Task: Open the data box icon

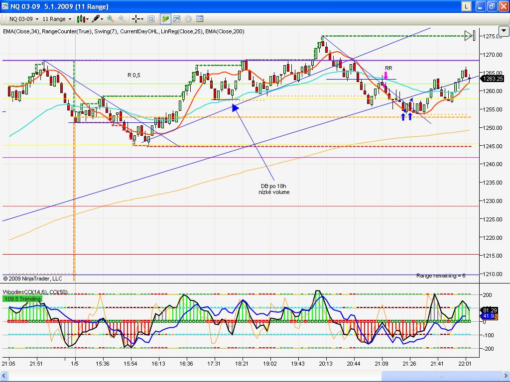Action: 150,19
